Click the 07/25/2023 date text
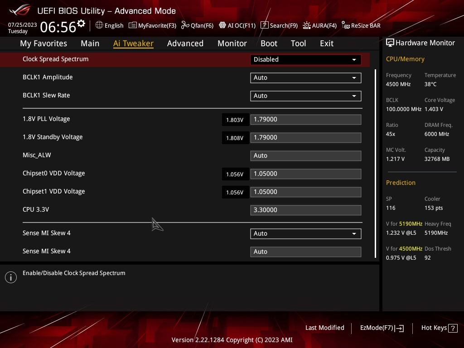The height and width of the screenshot is (348, 464). coord(23,25)
